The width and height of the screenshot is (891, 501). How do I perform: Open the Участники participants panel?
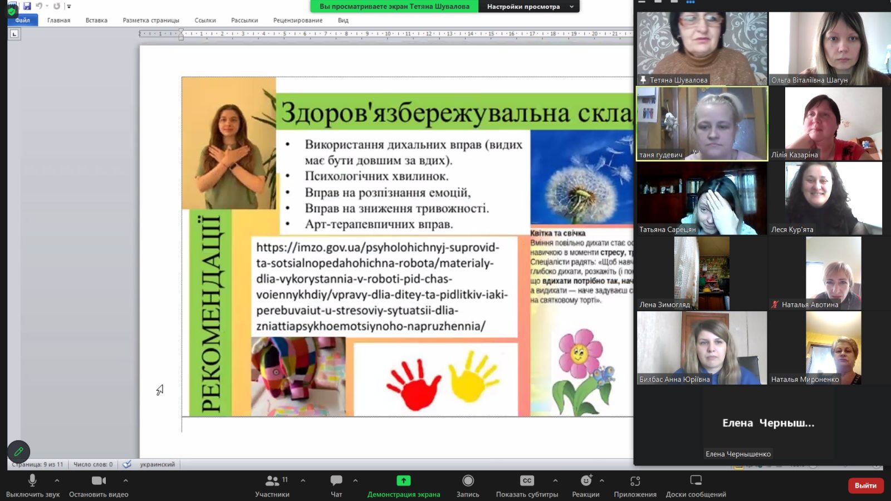tap(272, 481)
